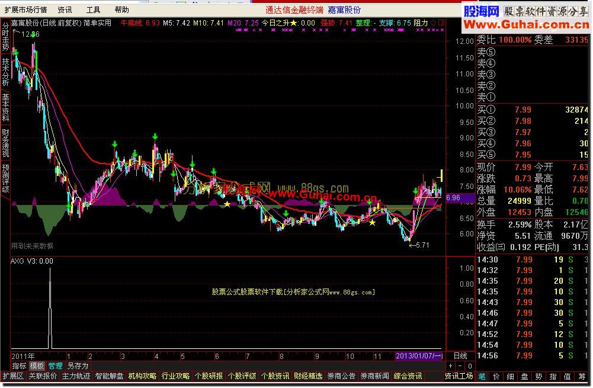Open the 资讯 menu

(65, 10)
